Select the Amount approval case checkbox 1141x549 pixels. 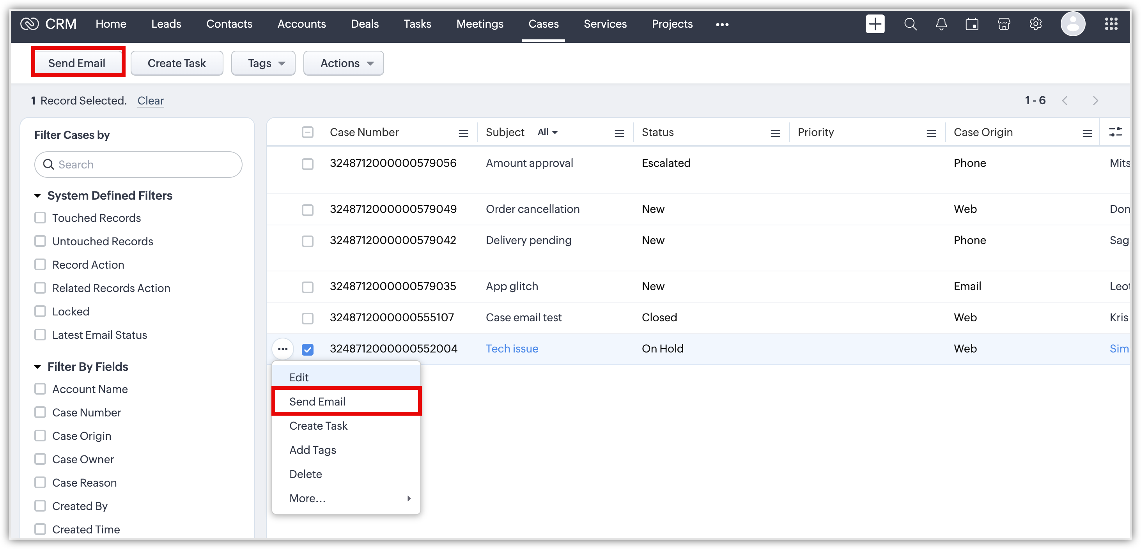pos(307,164)
